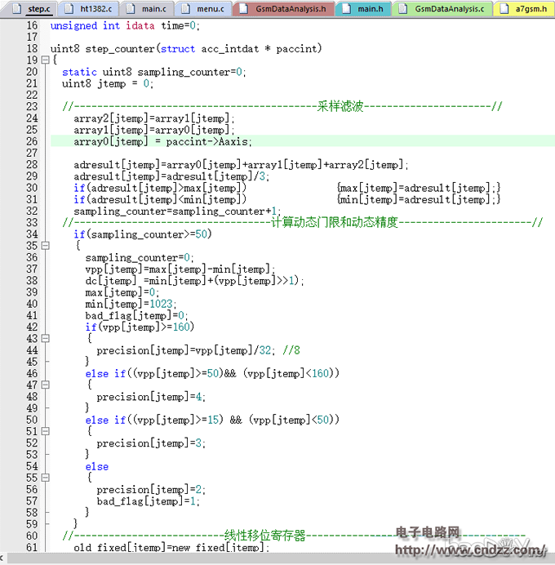Select the main.h tab

coord(369,9)
